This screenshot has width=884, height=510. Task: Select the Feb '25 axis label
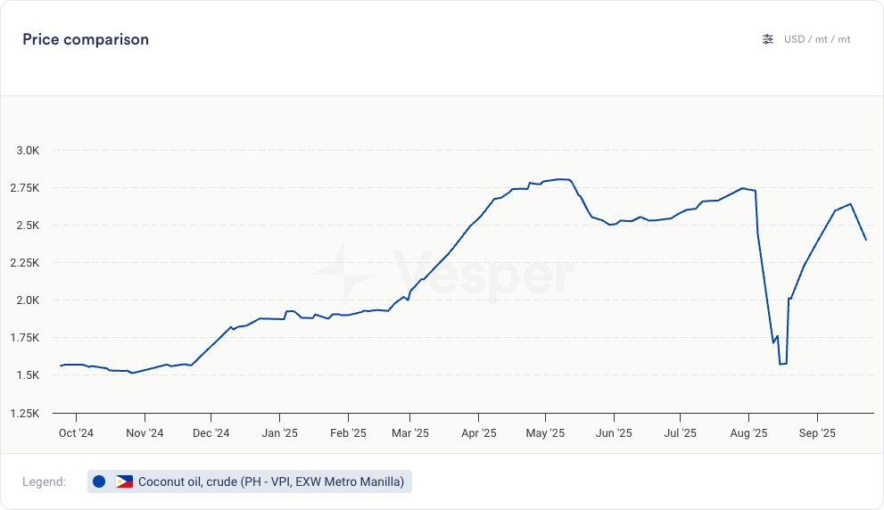(348, 433)
